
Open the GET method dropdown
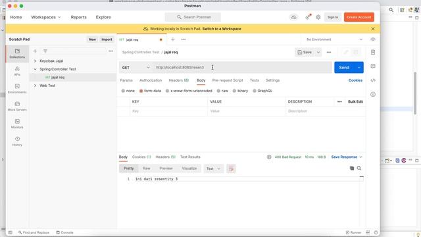(x=136, y=67)
